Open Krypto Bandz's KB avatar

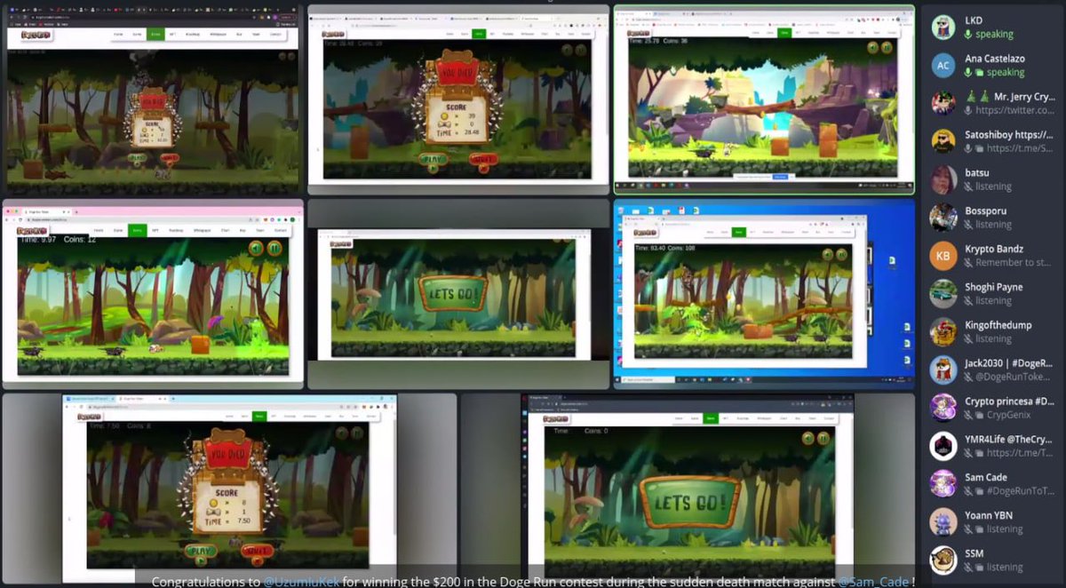943,256
